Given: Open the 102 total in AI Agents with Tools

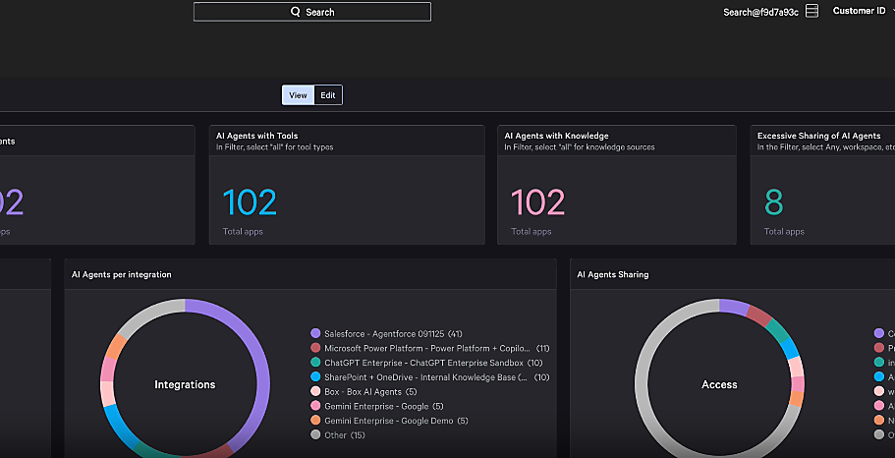Looking at the screenshot, I should point(250,202).
